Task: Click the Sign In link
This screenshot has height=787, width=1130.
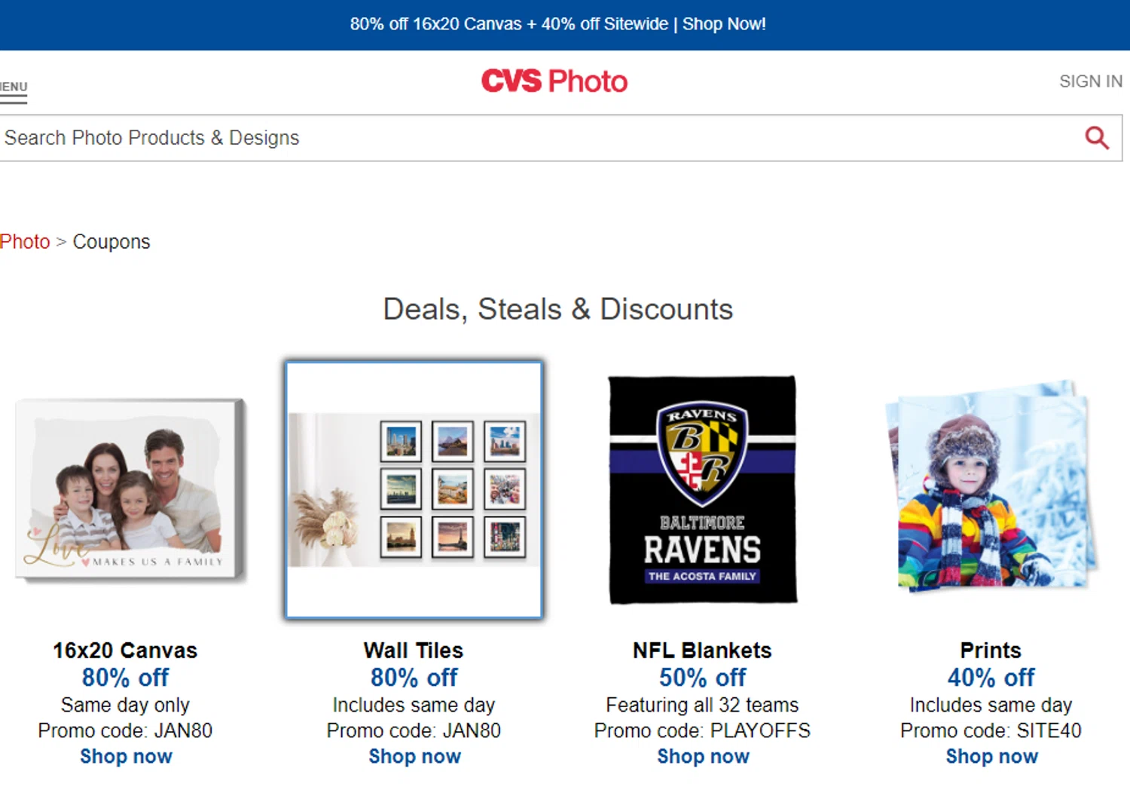Action: point(1090,81)
